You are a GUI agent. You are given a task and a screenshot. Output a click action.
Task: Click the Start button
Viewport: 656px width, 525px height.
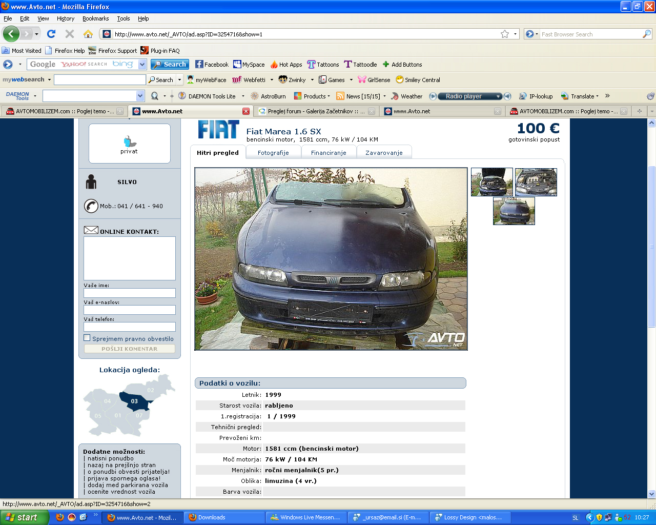tap(25, 517)
